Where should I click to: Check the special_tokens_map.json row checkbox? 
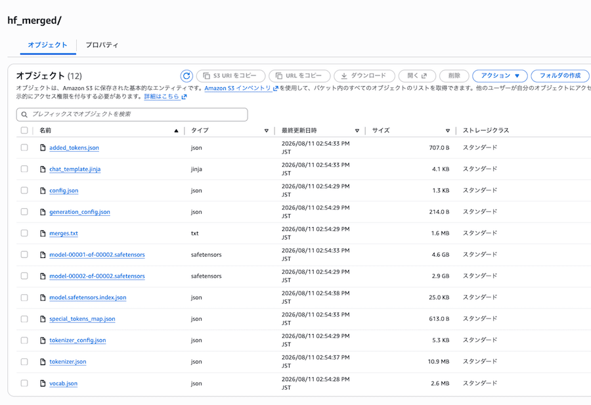pyautogui.click(x=24, y=319)
